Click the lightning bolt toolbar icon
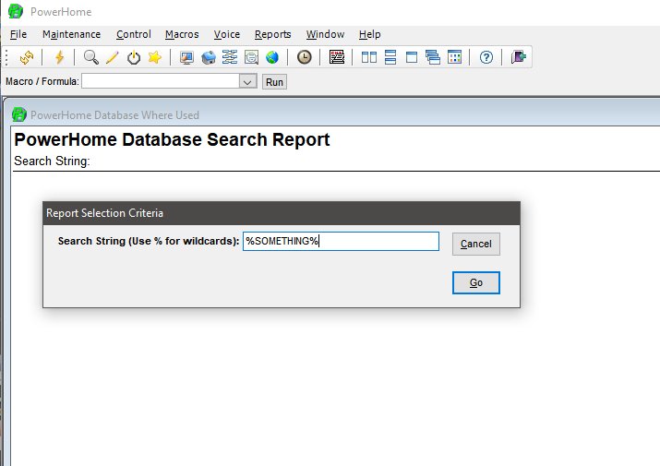The height and width of the screenshot is (466, 660). 59,57
